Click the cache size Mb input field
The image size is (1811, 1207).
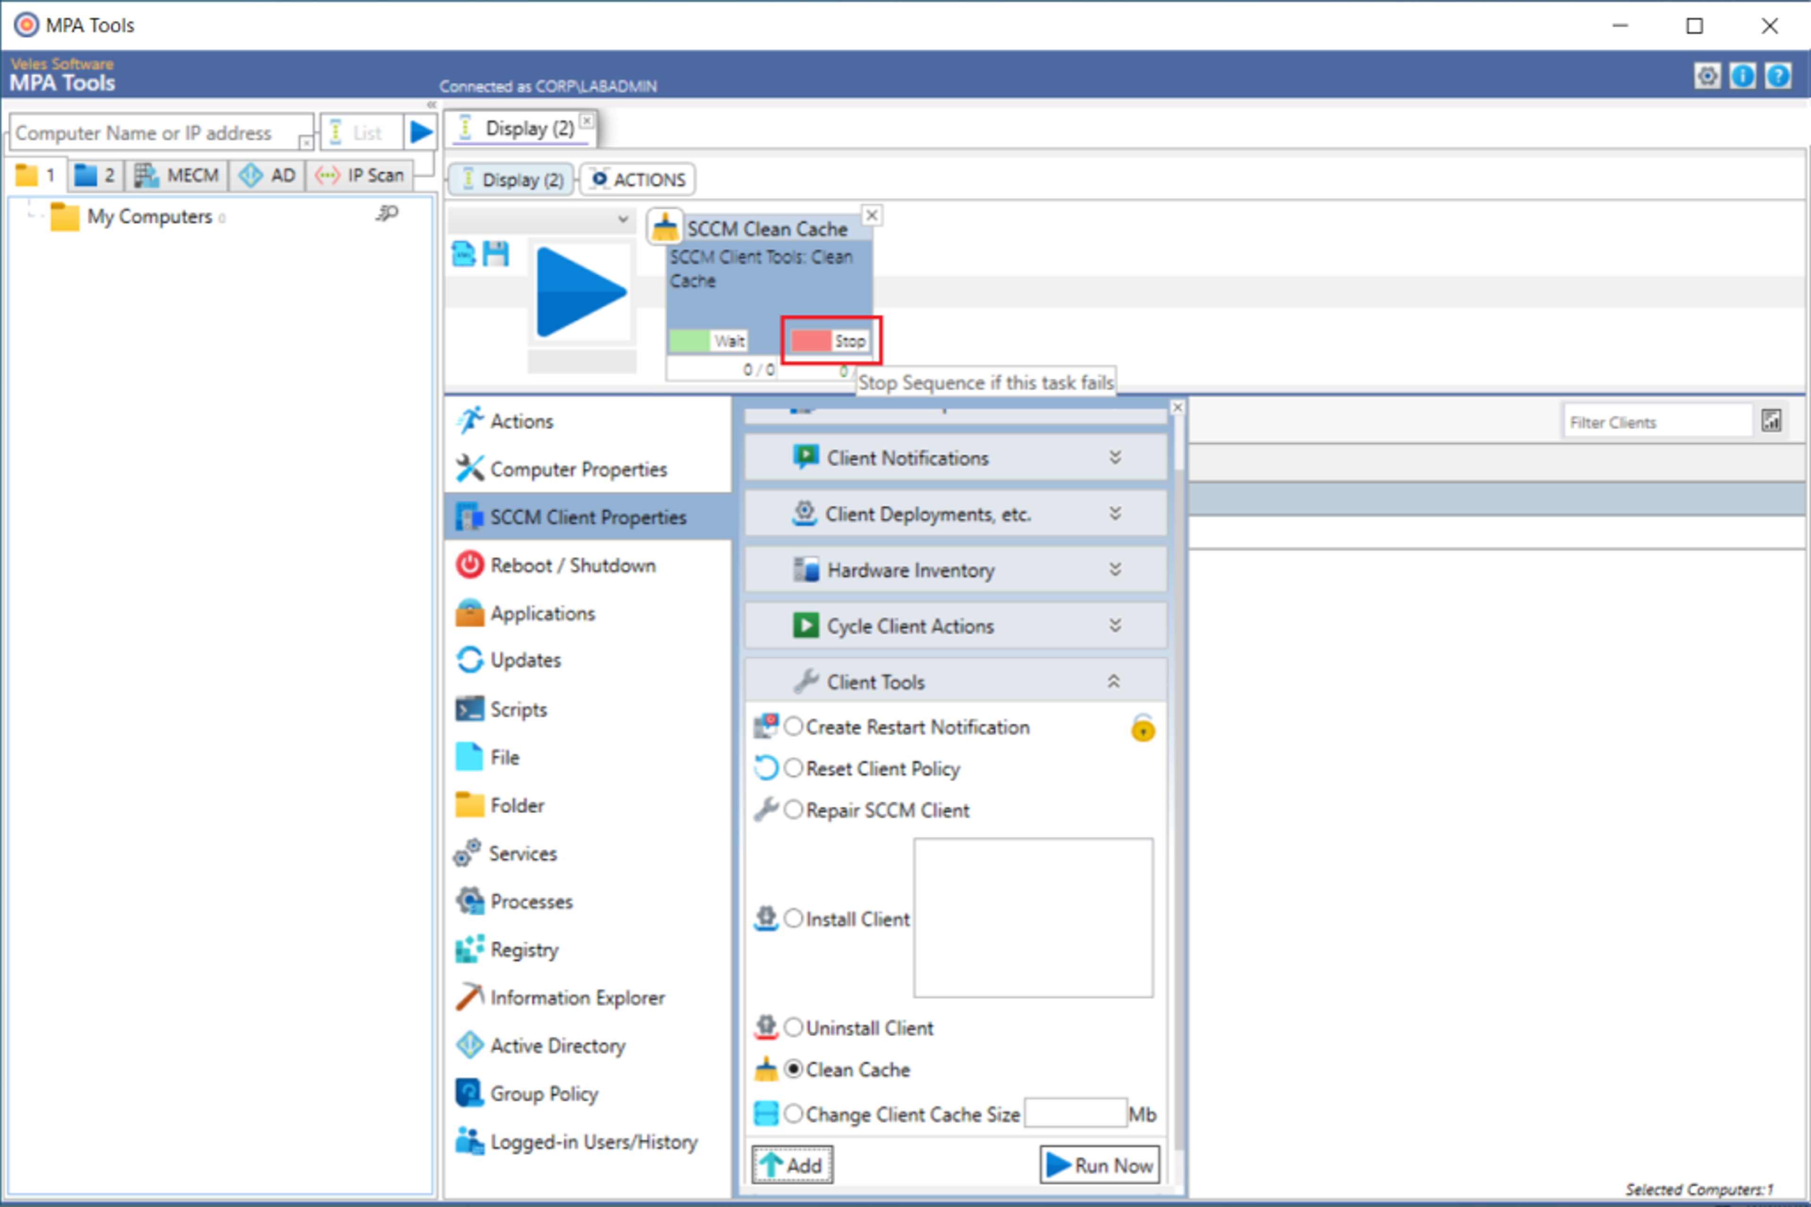[x=1076, y=1113]
